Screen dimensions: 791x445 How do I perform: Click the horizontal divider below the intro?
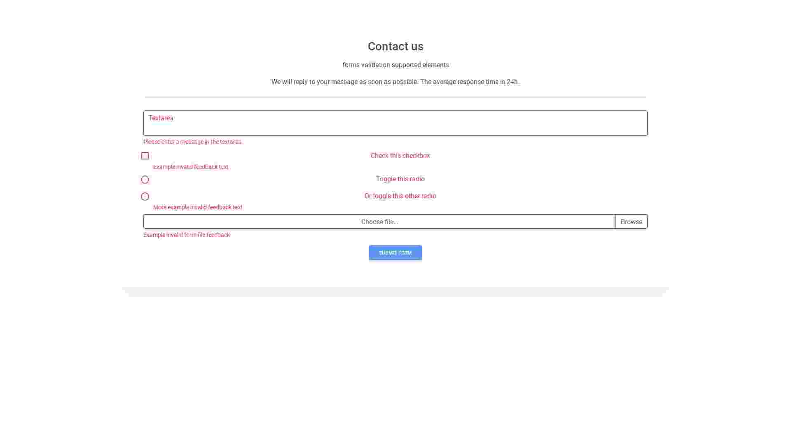[395, 97]
